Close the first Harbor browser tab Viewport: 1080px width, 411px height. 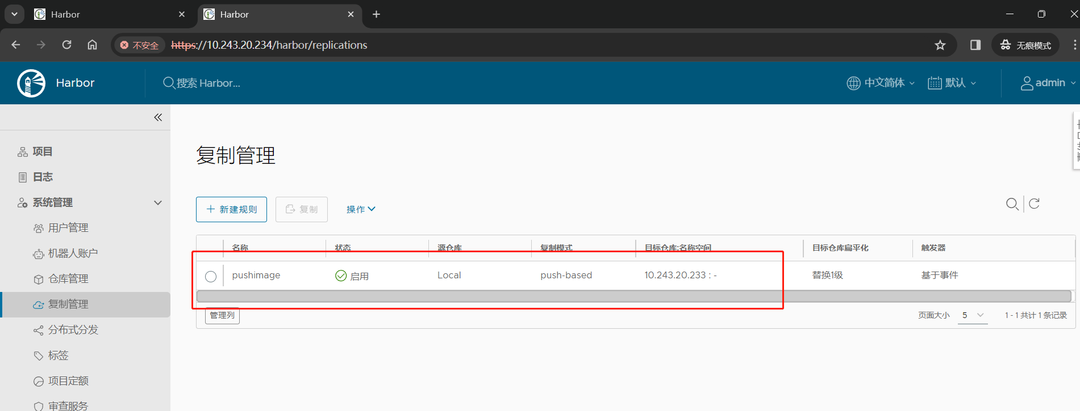[181, 14]
